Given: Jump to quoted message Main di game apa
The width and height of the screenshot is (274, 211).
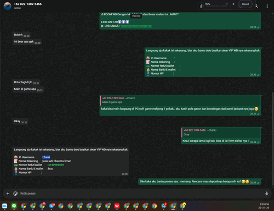Looking at the screenshot, I should (180, 100).
